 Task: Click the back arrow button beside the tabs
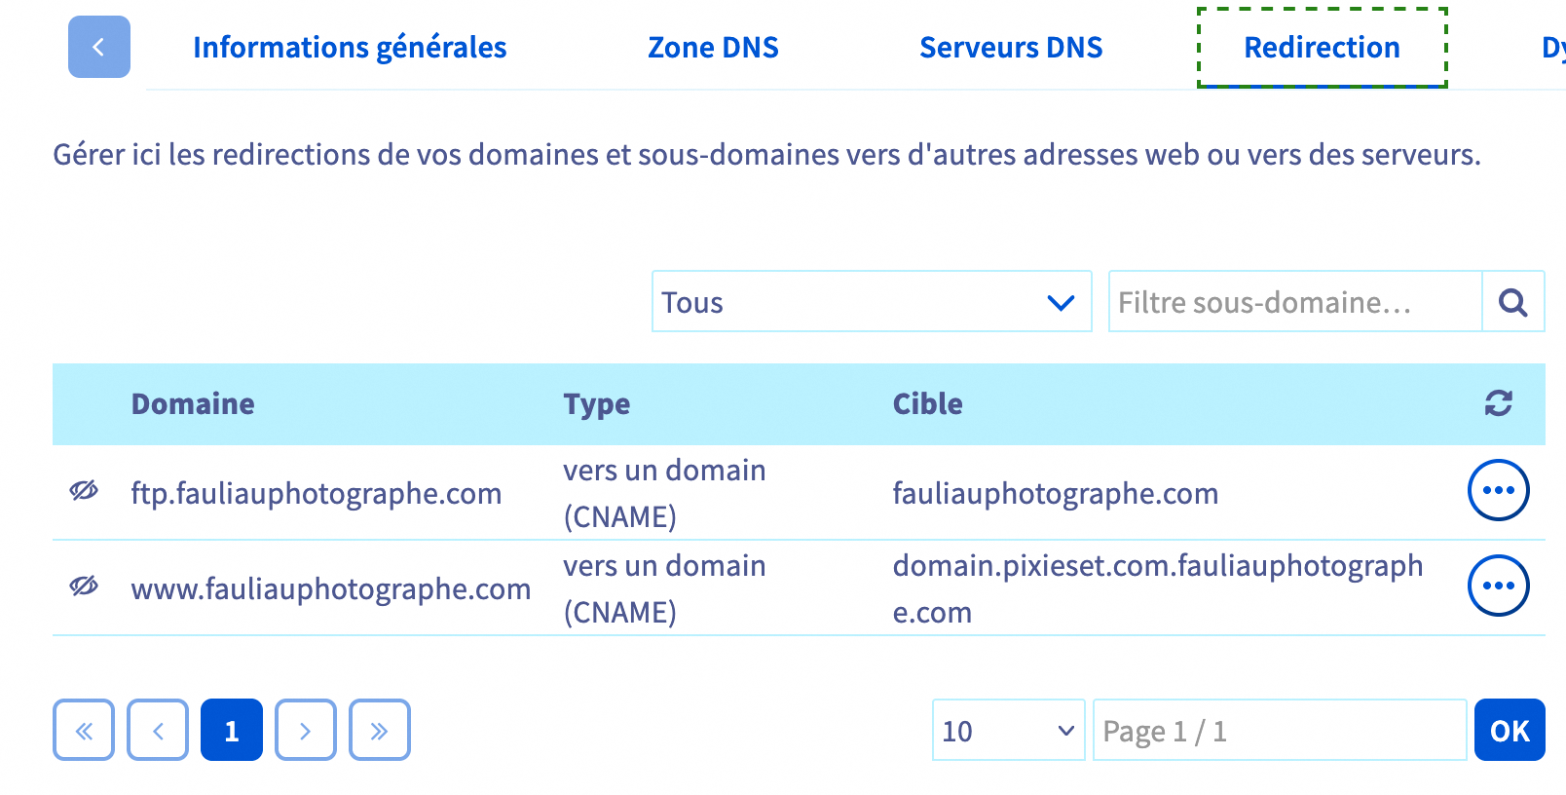coord(99,47)
